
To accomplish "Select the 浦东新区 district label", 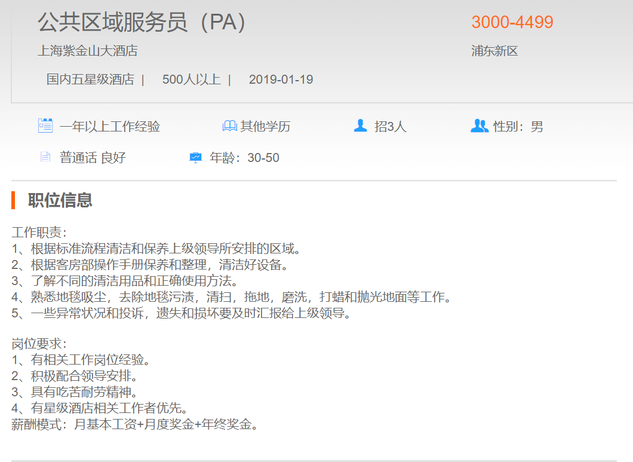I will click(x=494, y=51).
